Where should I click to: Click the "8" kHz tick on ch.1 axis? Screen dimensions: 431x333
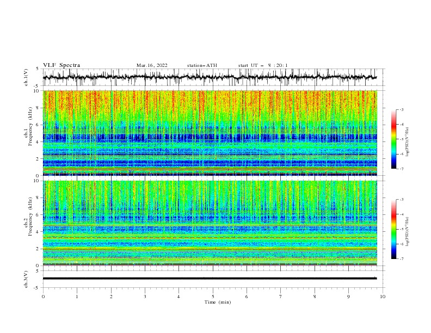coord(39,108)
